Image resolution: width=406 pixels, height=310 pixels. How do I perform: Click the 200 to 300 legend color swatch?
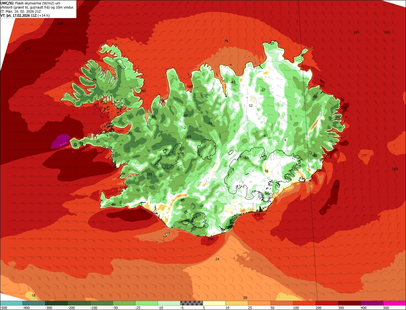[326, 303]
